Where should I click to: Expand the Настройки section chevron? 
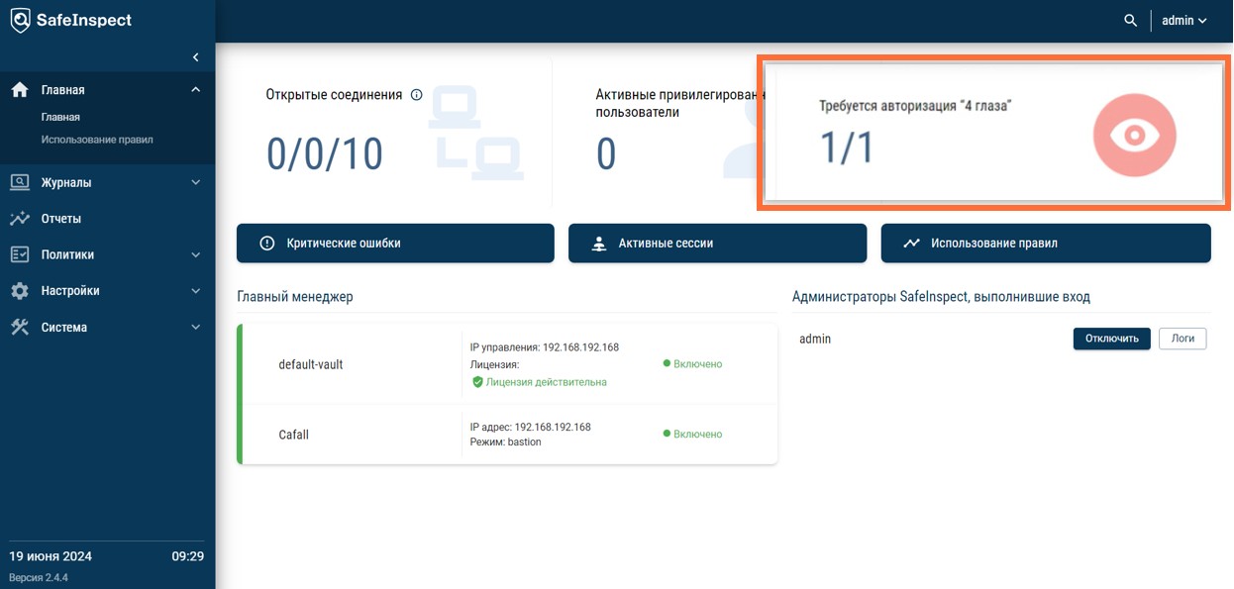195,291
